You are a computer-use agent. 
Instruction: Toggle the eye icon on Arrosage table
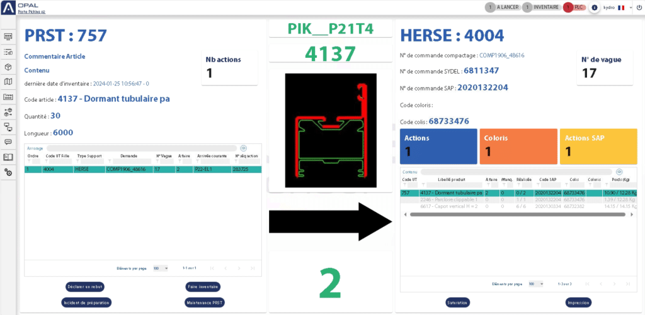pyautogui.click(x=243, y=148)
